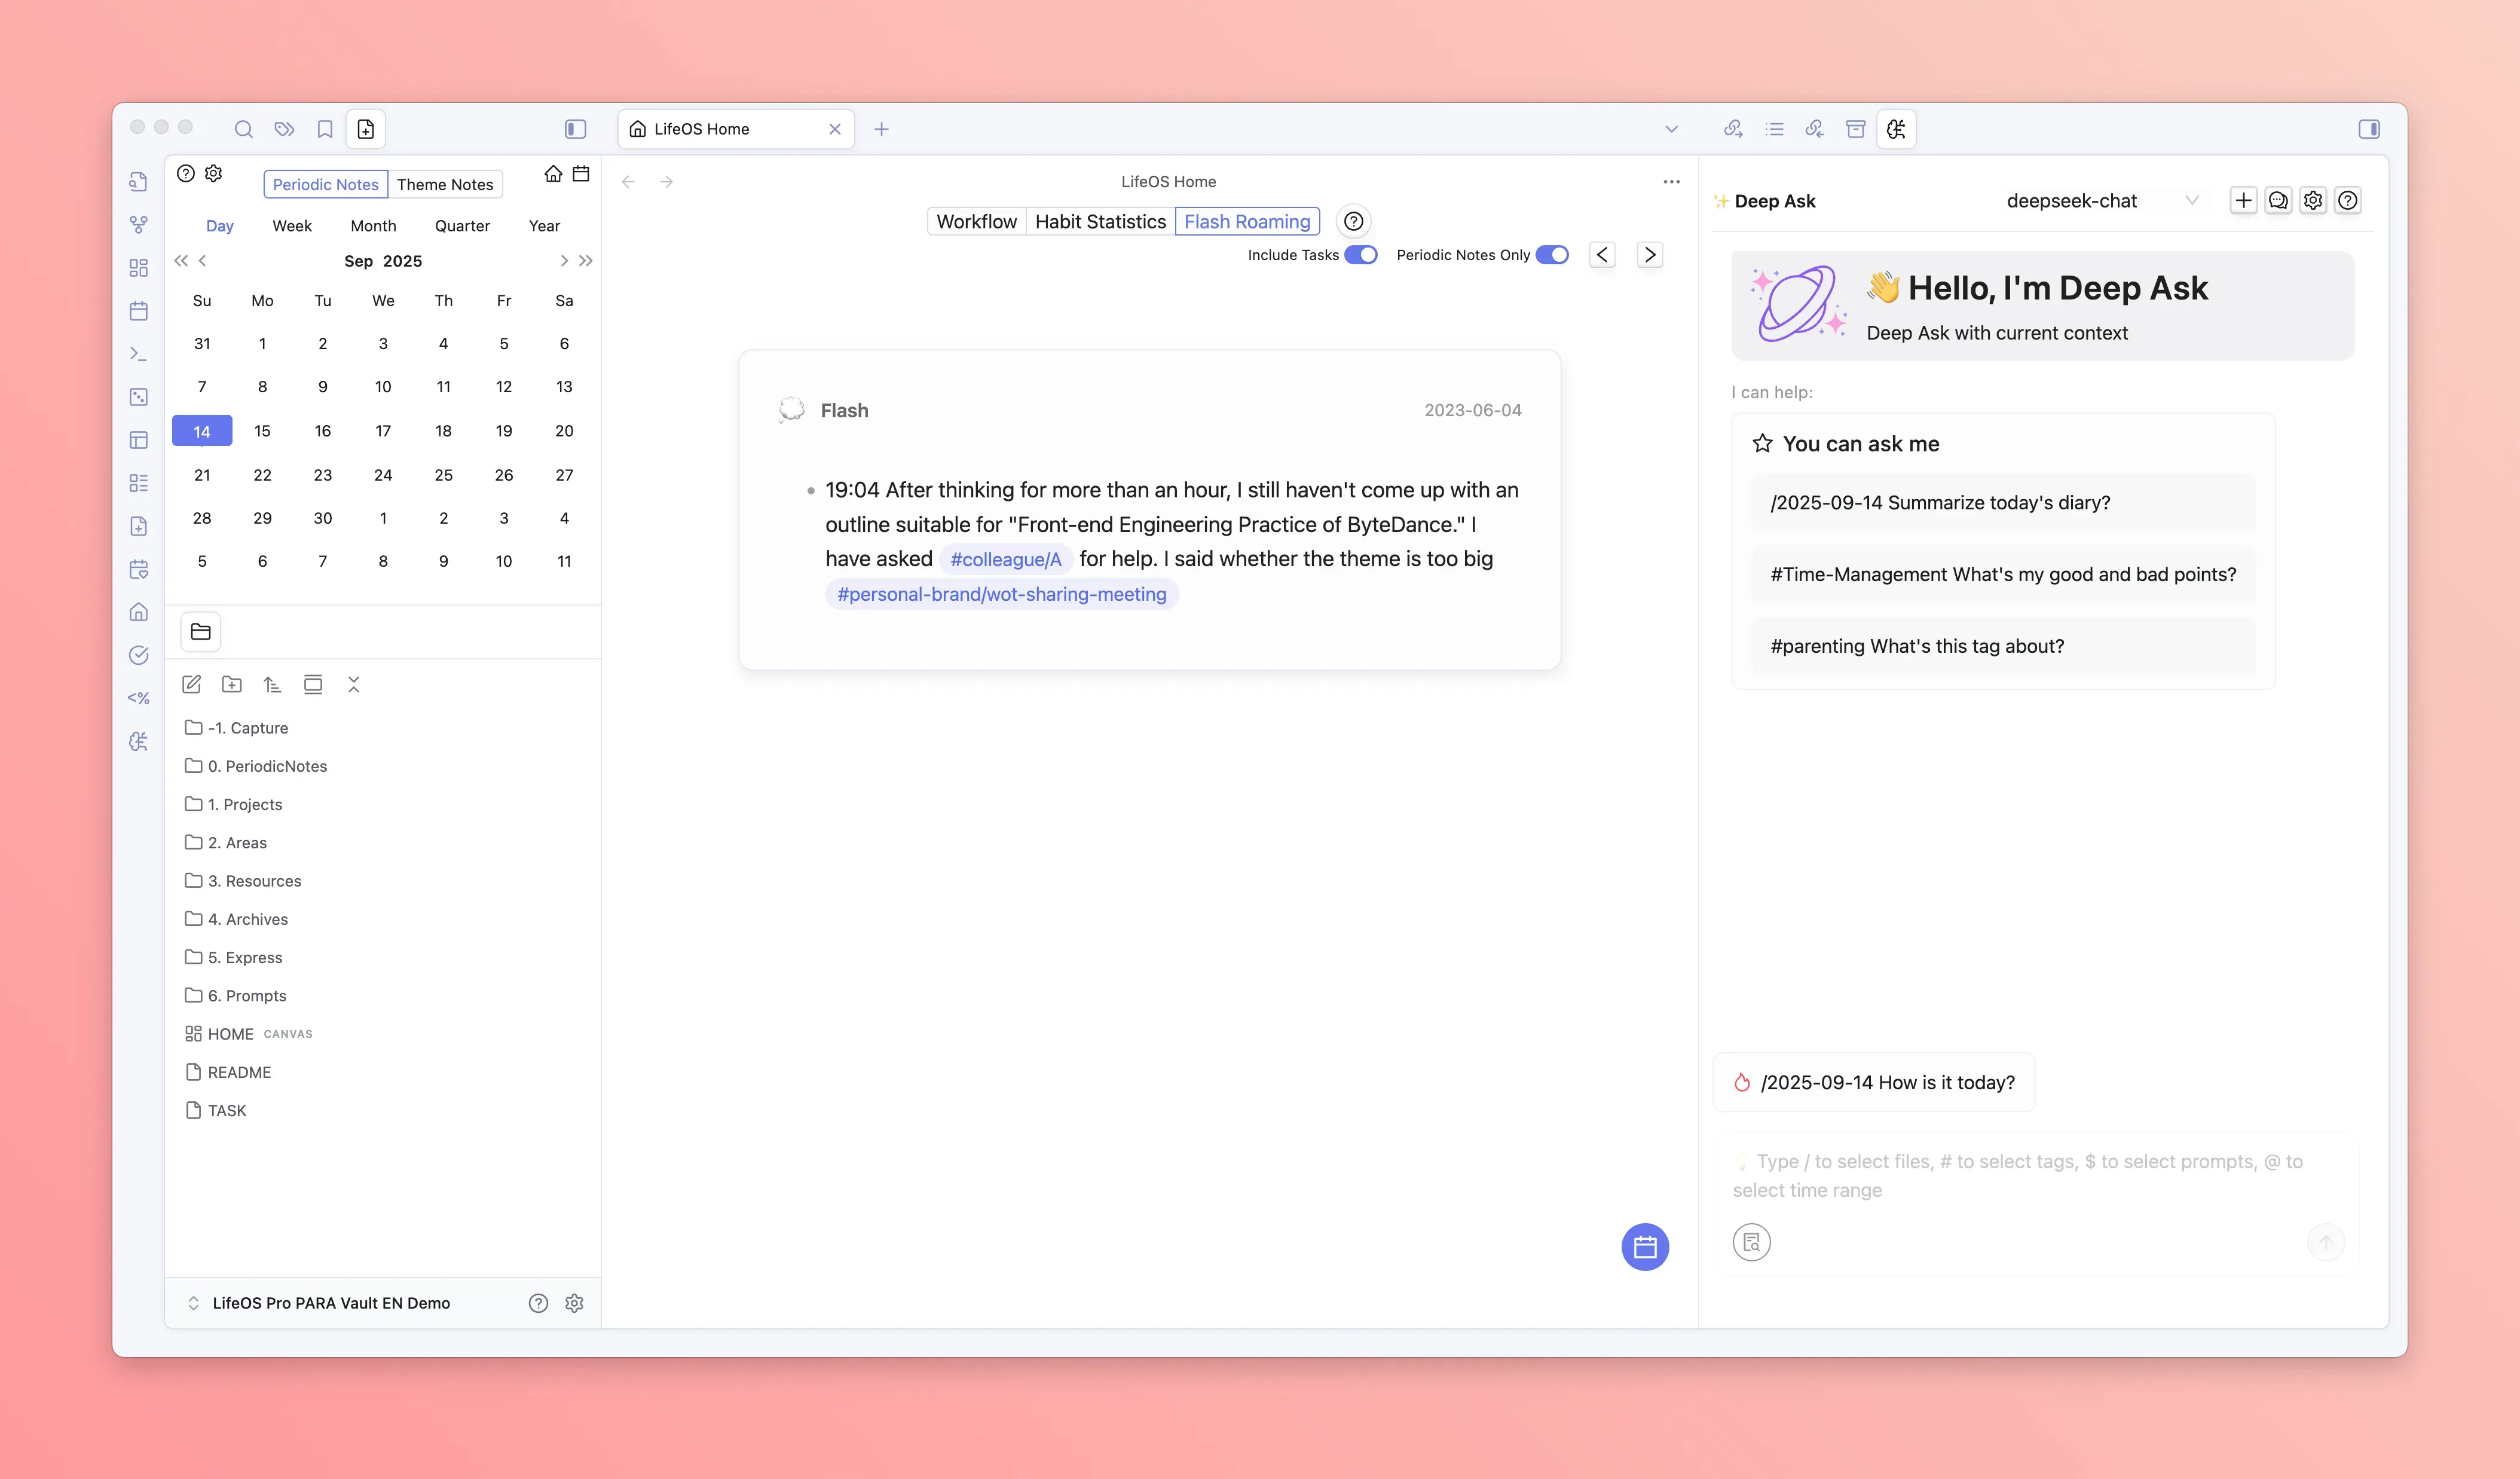Click the new note icon above file list
This screenshot has height=1479, width=2520.
pyautogui.click(x=192, y=684)
